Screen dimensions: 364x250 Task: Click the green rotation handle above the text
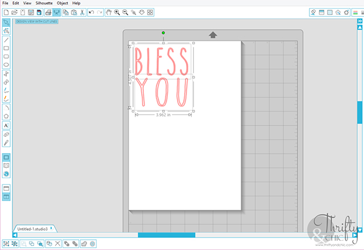coord(163,33)
